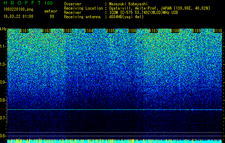The height and width of the screenshot is (143, 225).
Task: Click the kHz axis unit label
Action: click(x=3, y=29)
